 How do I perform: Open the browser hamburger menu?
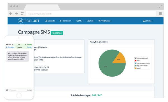(160, 13)
